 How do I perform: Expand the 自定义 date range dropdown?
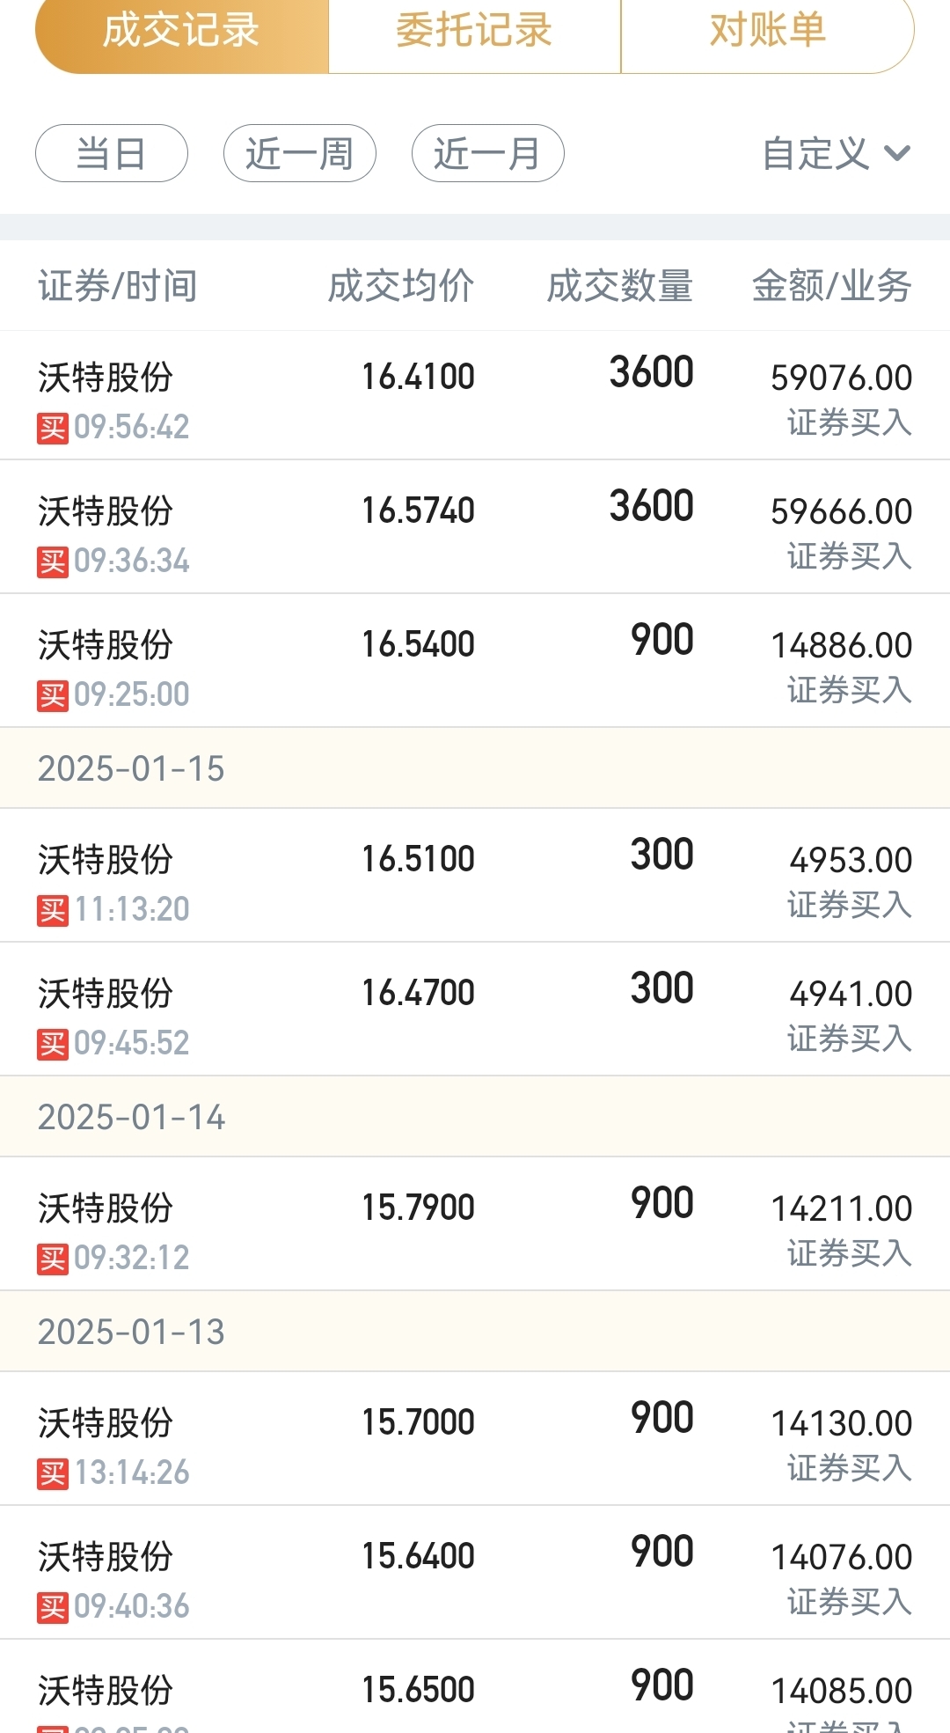coord(836,154)
